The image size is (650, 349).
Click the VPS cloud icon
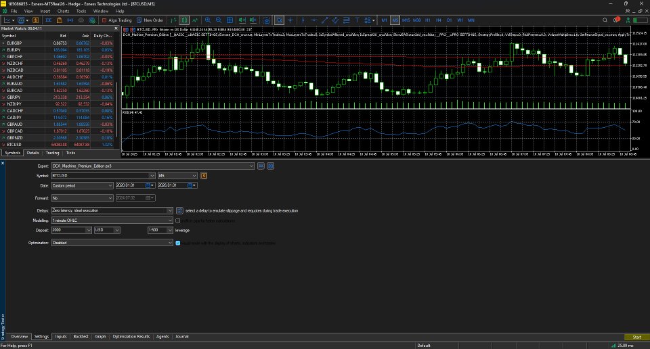tap(81, 20)
